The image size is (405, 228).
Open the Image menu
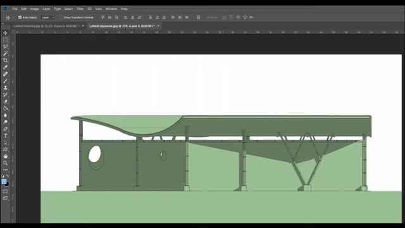click(x=35, y=9)
